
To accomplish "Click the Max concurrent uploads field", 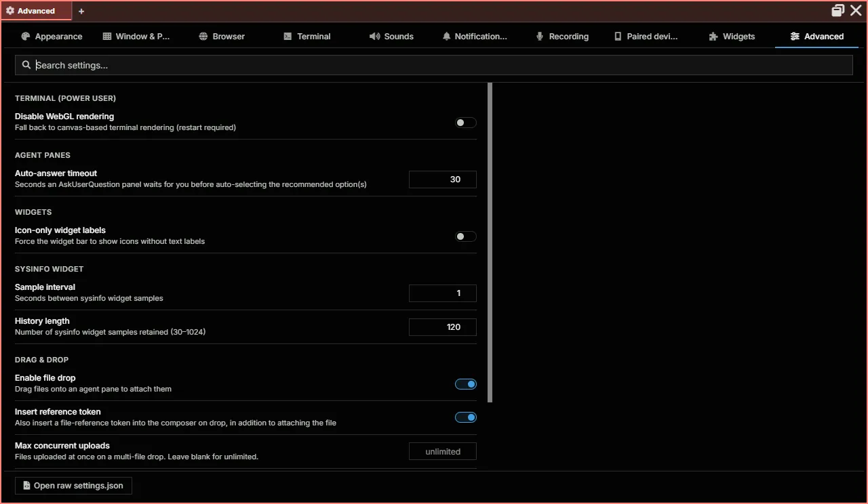I will click(443, 452).
